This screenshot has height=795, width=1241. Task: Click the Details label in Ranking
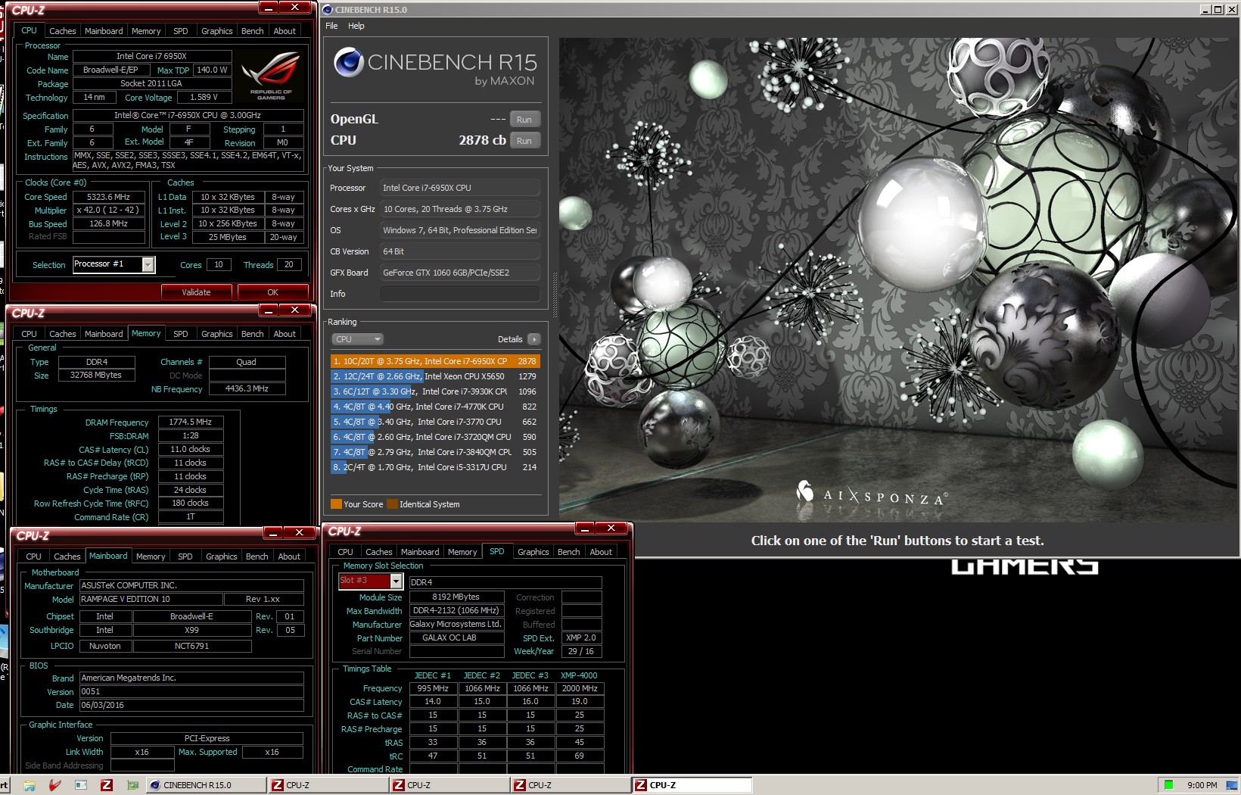(510, 339)
